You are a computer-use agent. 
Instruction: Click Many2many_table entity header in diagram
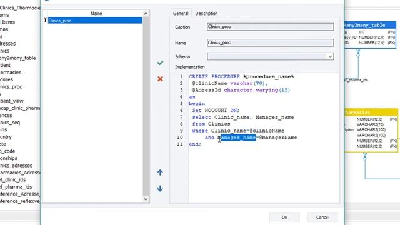(x=370, y=25)
